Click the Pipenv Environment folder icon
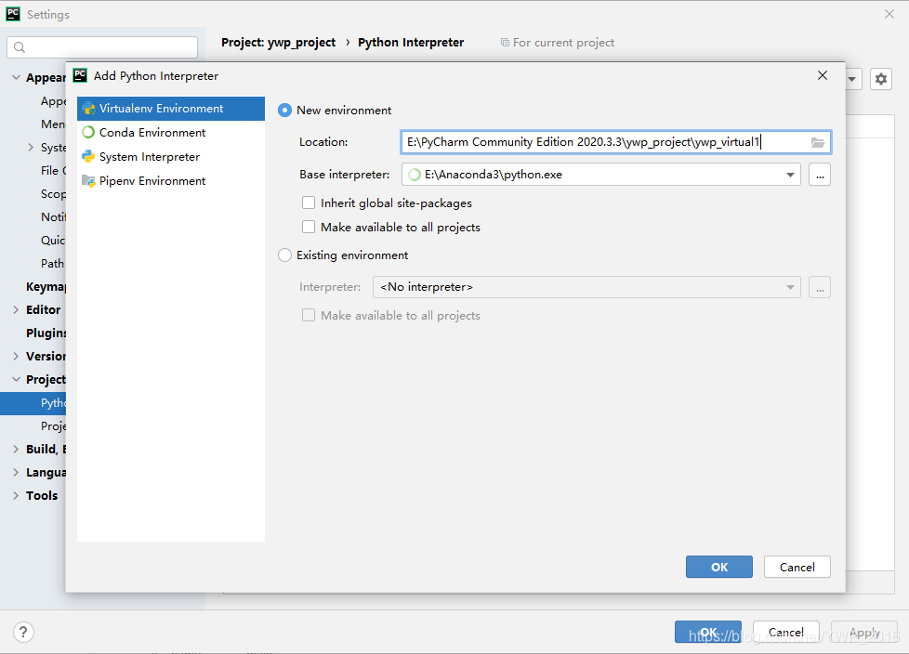This screenshot has height=654, width=909. [x=88, y=181]
